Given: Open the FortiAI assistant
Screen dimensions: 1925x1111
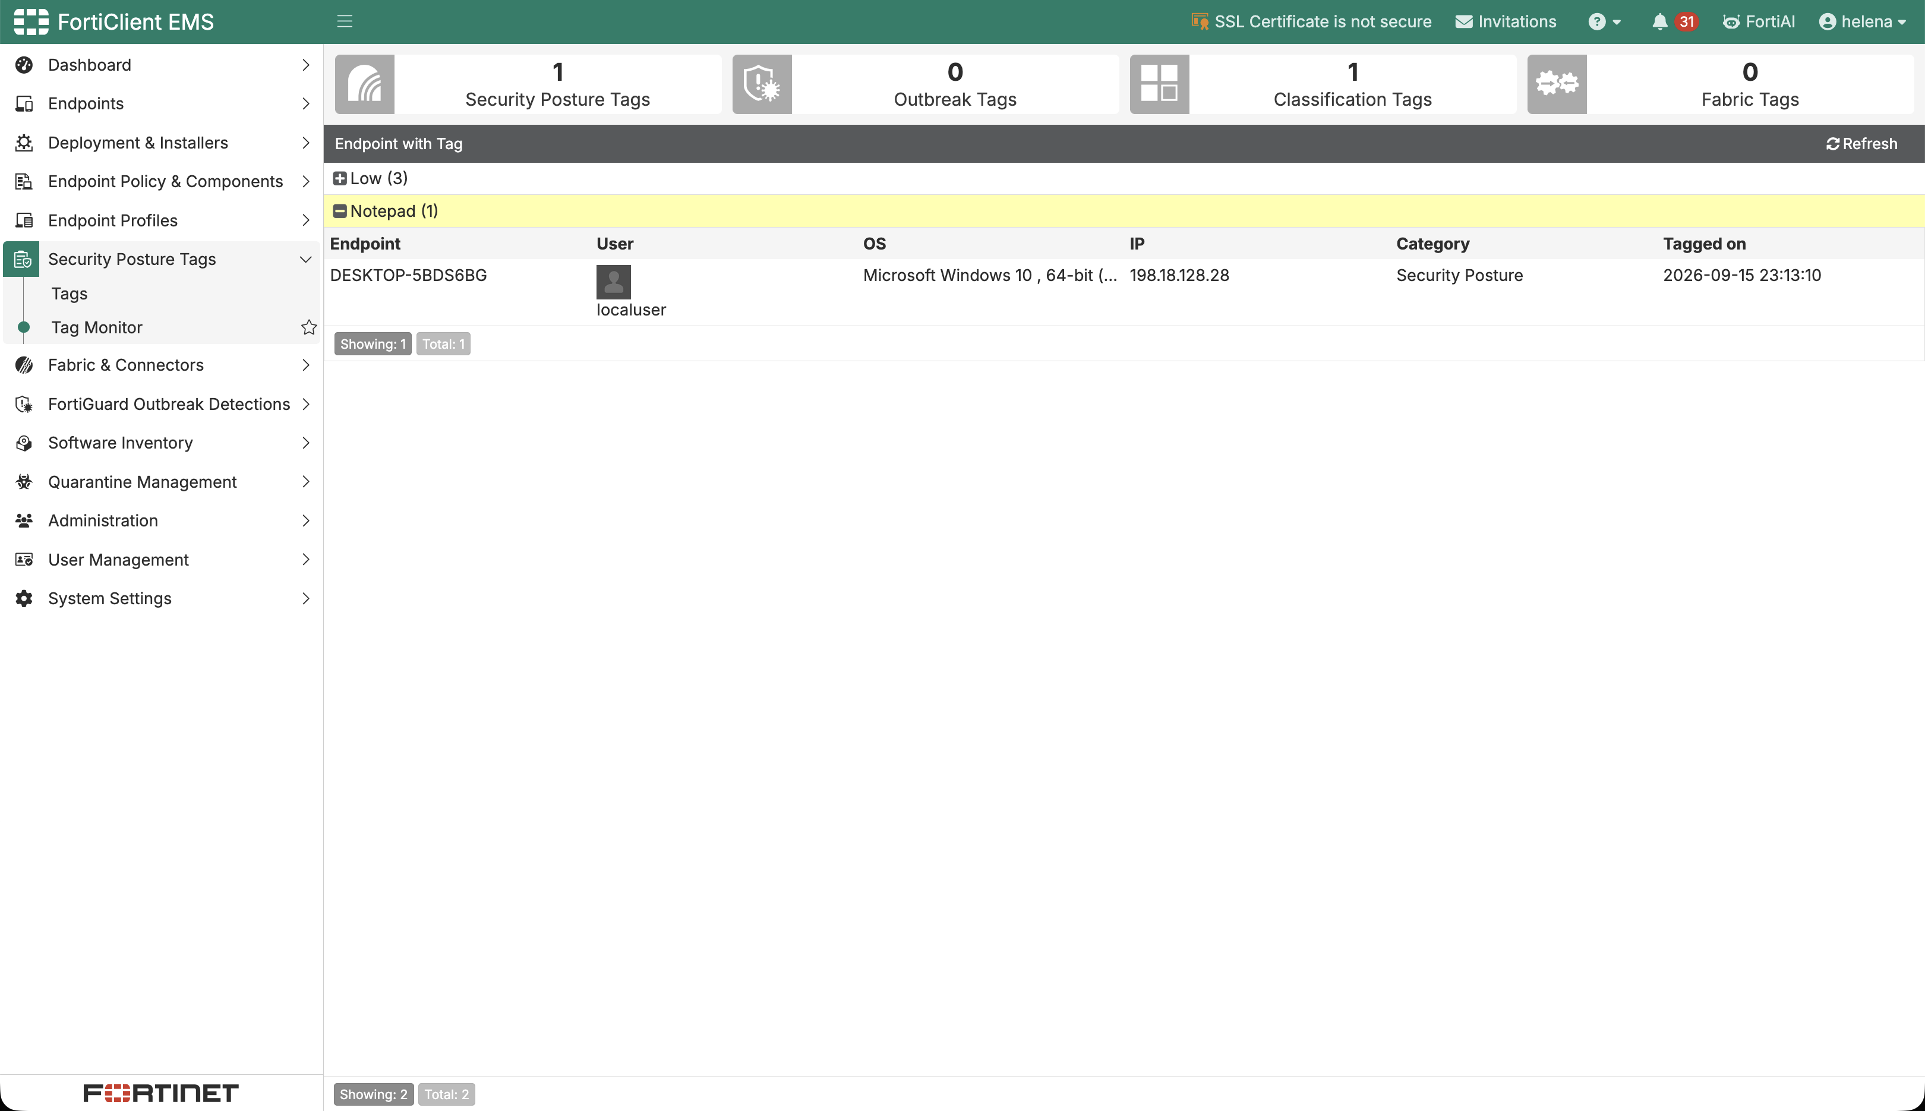Looking at the screenshot, I should pos(1759,21).
